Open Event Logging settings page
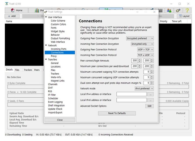Image resolution: width=195 pixels, height=141 pixels. 55,102
